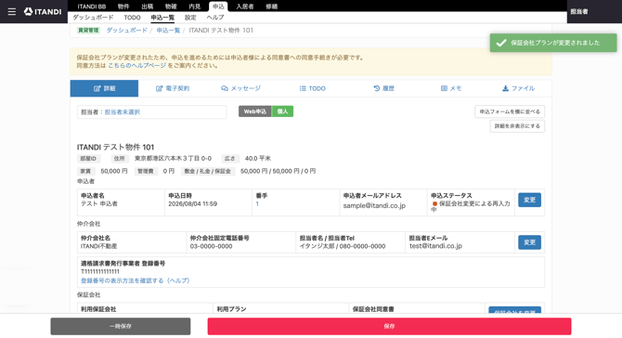The width and height of the screenshot is (622, 338).
Task: Switch to the 履歴 tab
Action: [384, 88]
